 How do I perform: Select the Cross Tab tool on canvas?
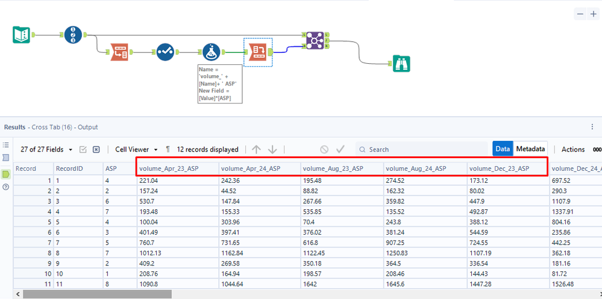pos(258,52)
